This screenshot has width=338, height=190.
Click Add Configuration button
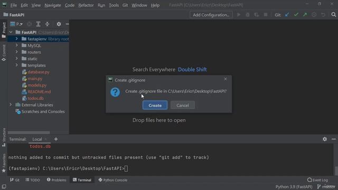(x=211, y=15)
